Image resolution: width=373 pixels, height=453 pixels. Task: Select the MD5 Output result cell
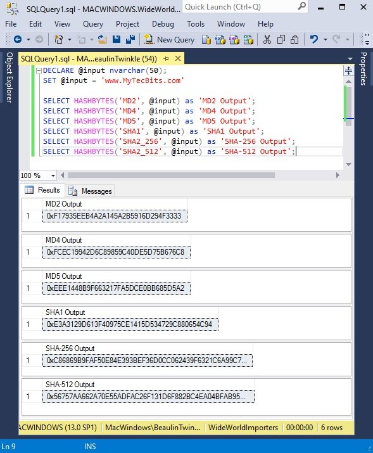(x=117, y=288)
